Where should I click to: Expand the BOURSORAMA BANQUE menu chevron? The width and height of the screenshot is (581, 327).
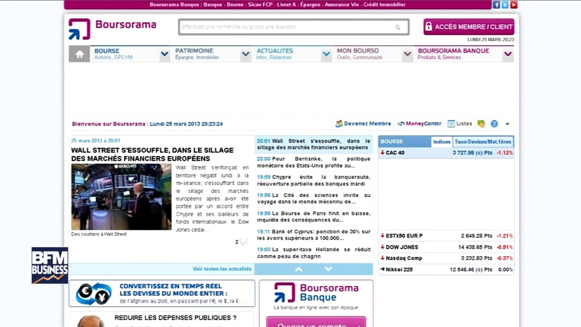click(x=508, y=54)
